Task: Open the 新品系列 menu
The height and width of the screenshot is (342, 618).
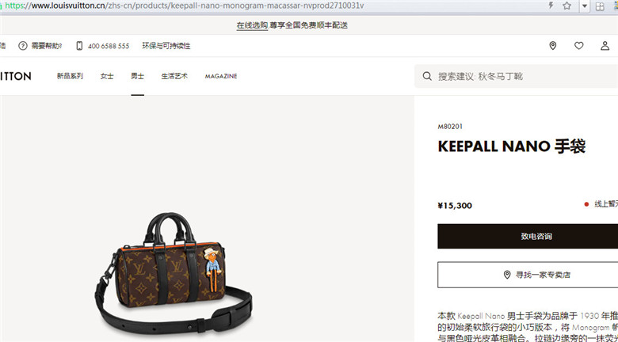Action: pos(70,76)
